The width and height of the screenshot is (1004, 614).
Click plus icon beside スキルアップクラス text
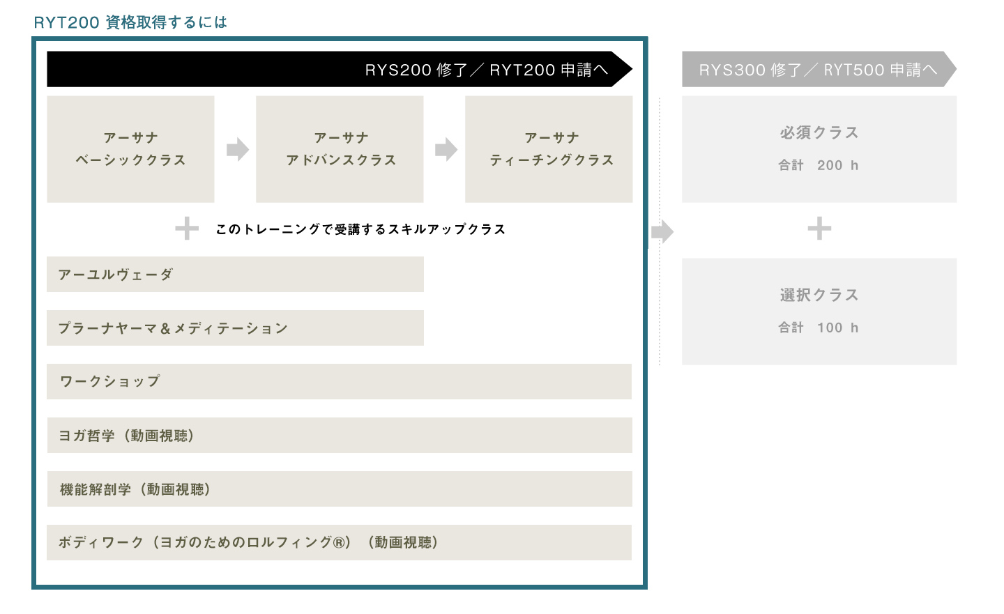(x=187, y=229)
